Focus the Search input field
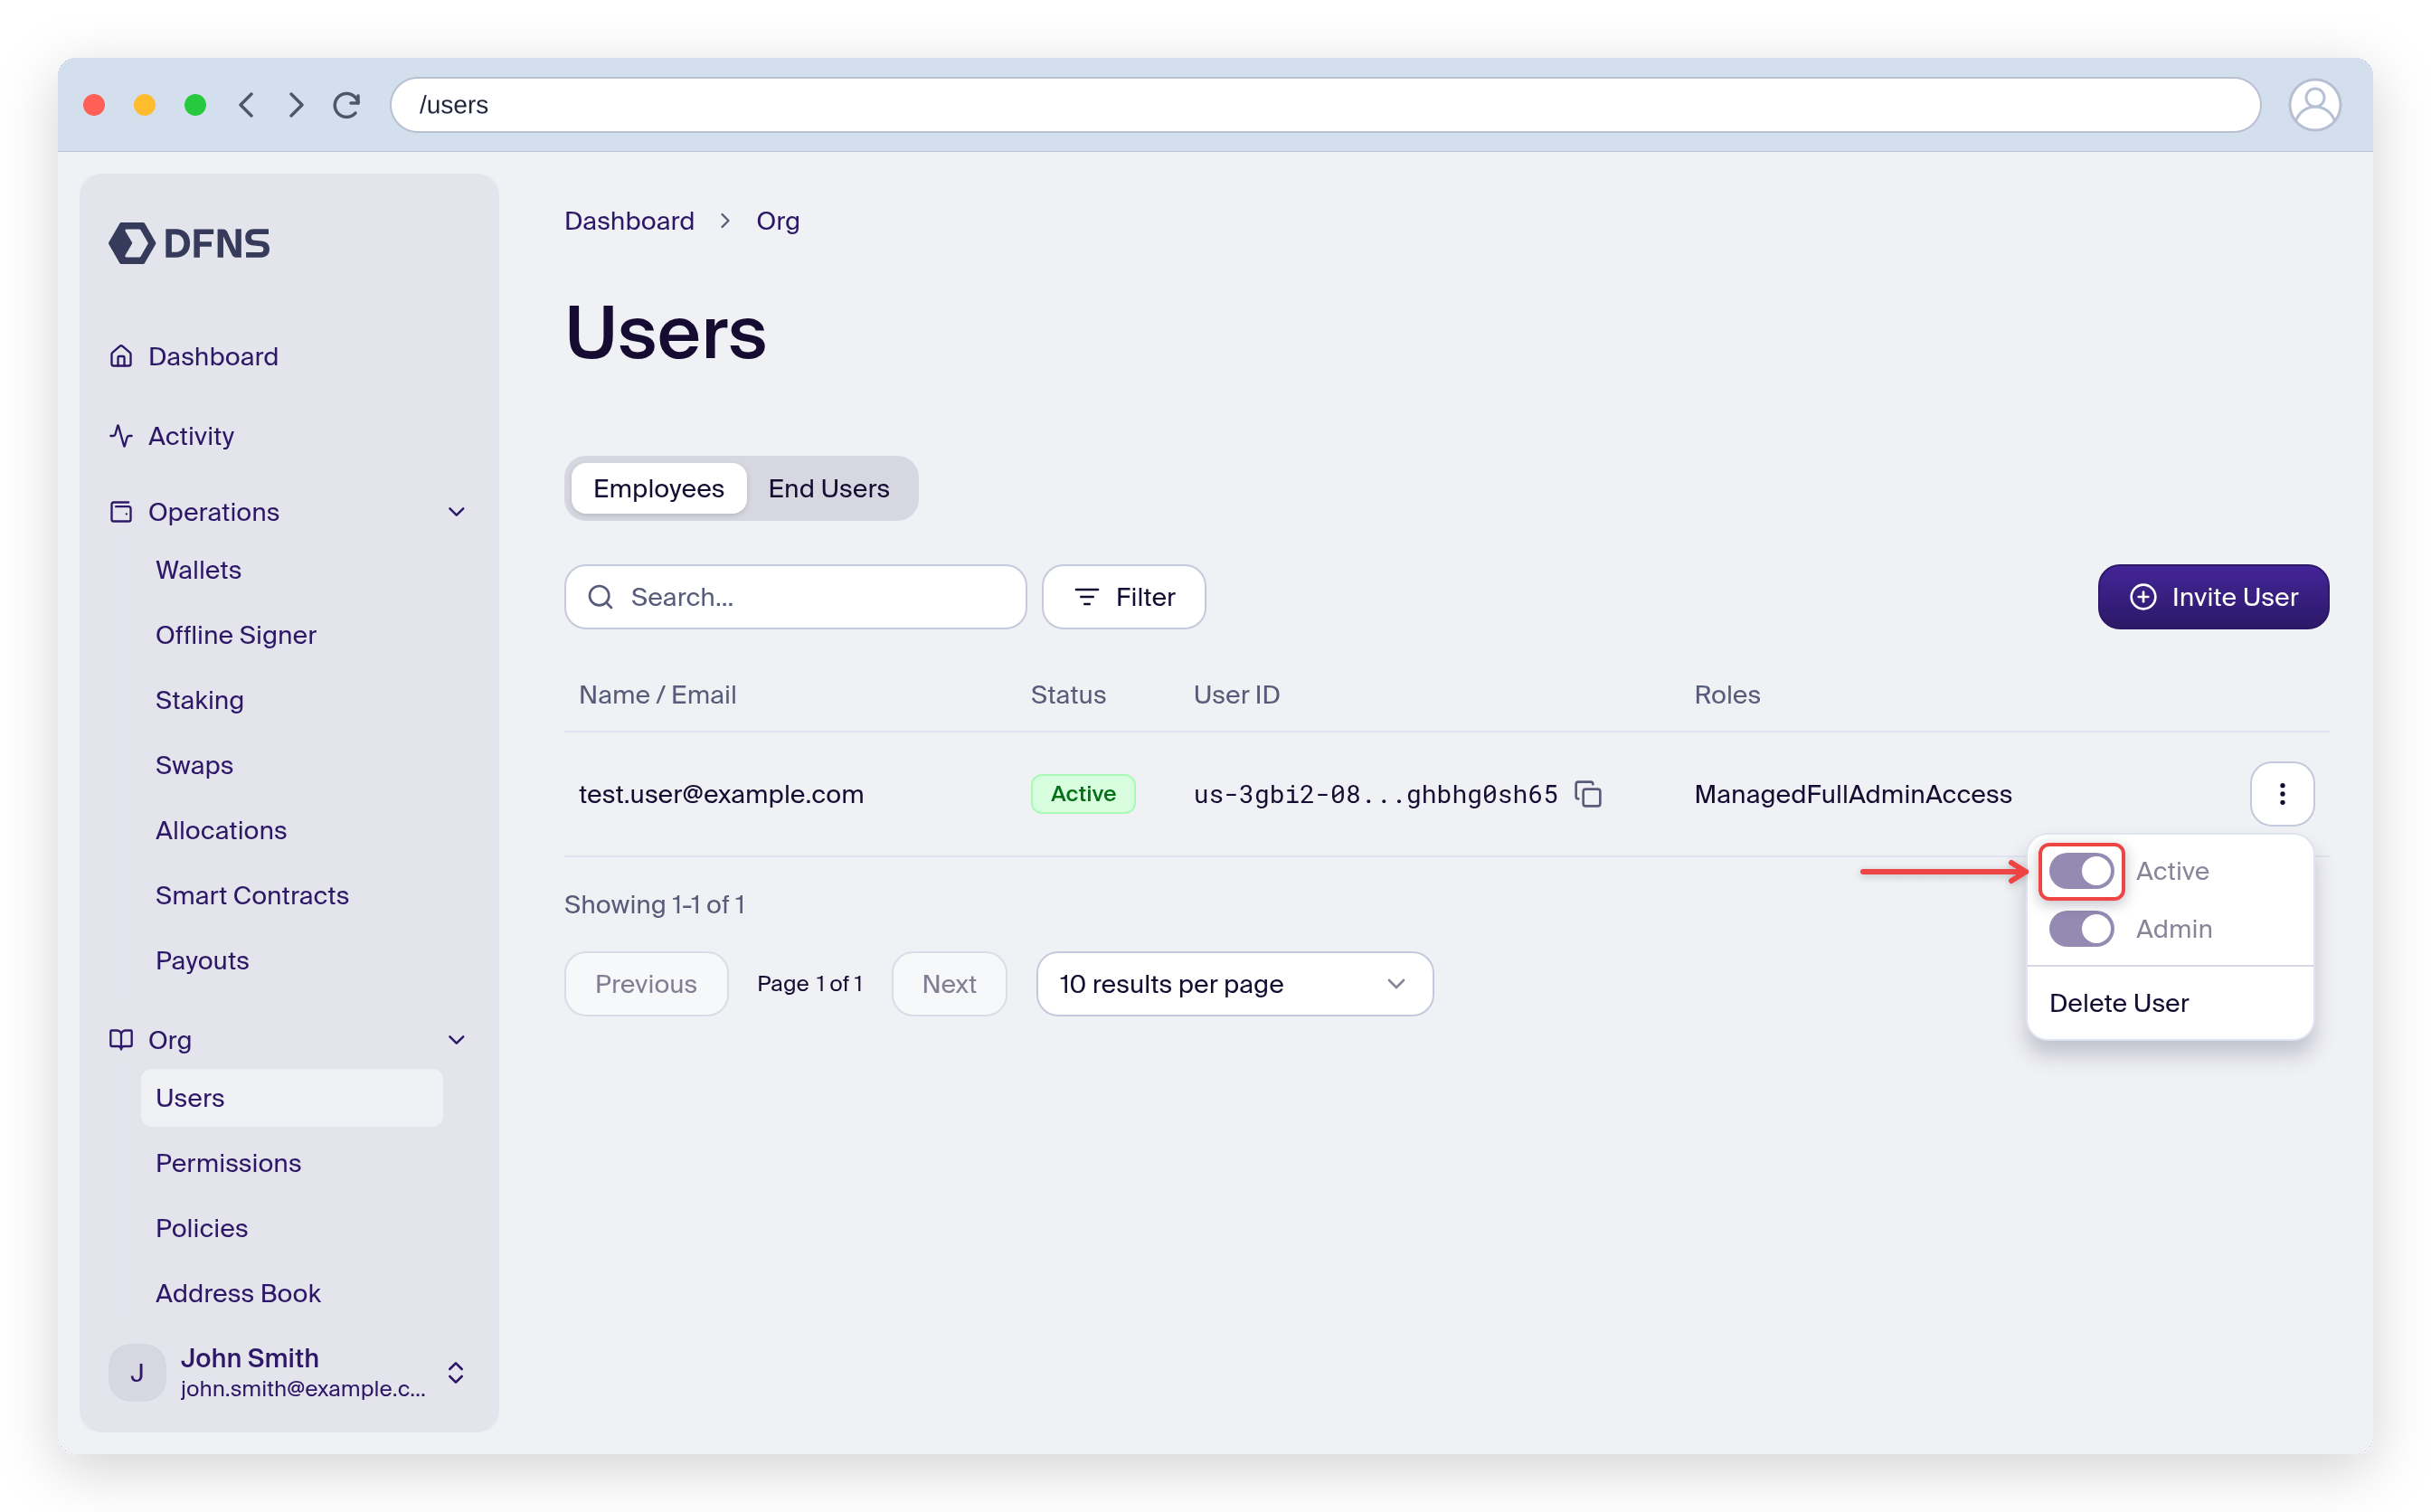The width and height of the screenshot is (2431, 1512). tap(796, 597)
